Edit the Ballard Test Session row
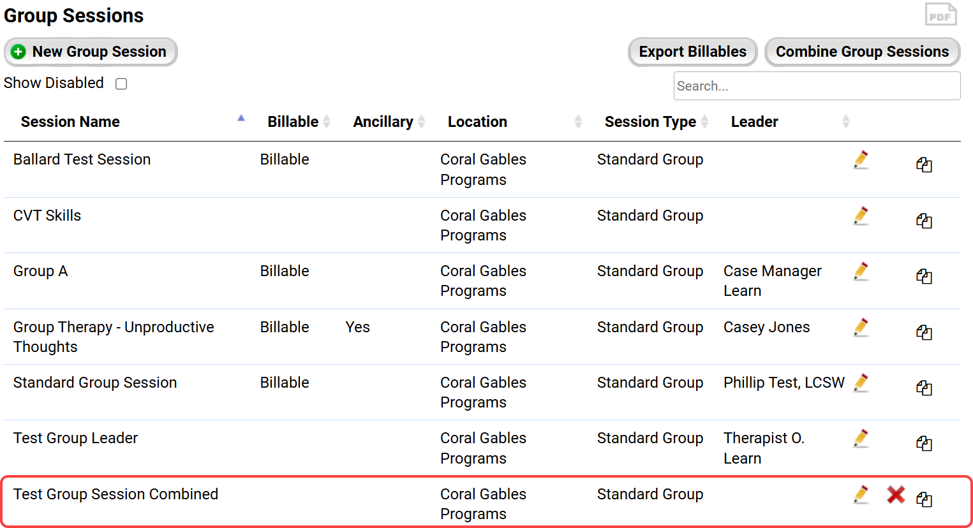The height and width of the screenshot is (528, 973). (861, 159)
